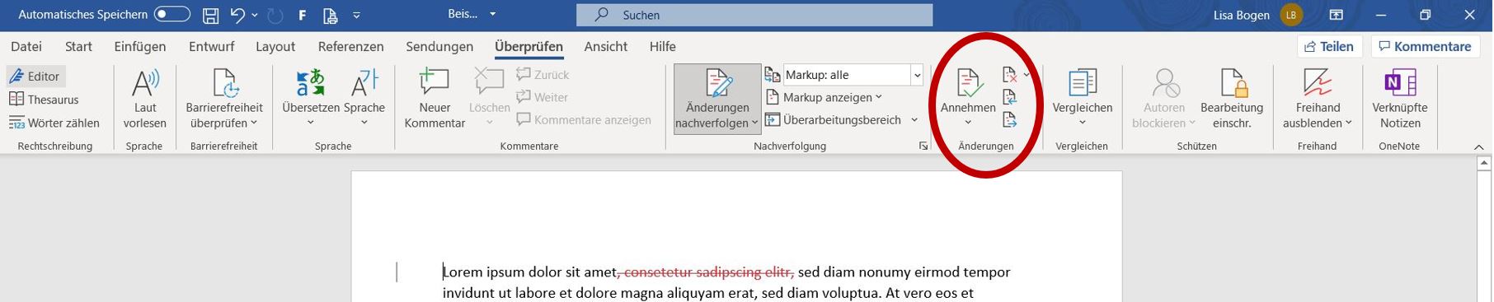This screenshot has height=302, width=1494.
Task: Click the save disk icon in title bar
Action: pyautogui.click(x=211, y=15)
